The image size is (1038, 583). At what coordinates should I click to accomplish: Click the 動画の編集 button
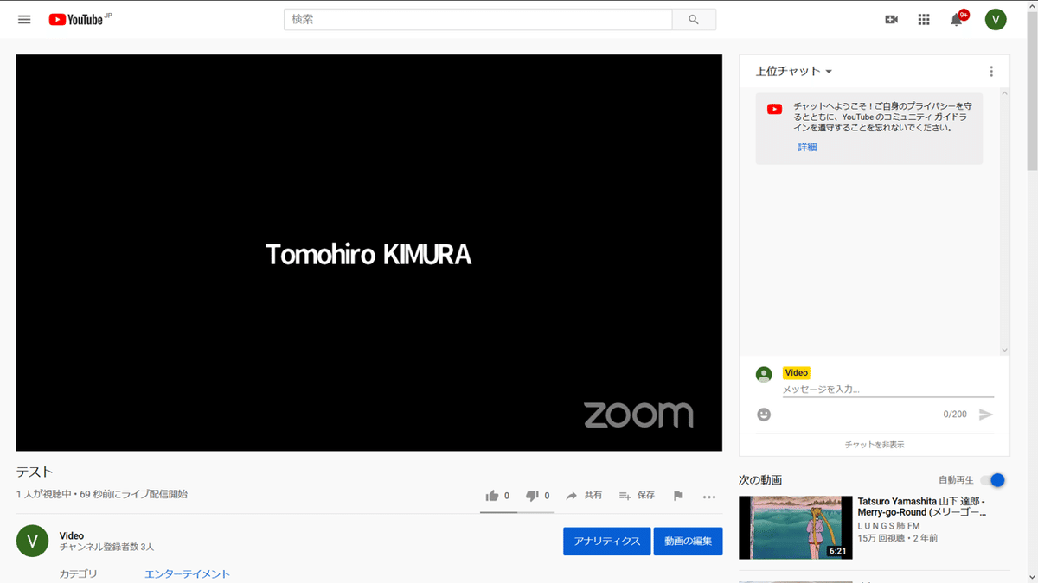pyautogui.click(x=688, y=542)
